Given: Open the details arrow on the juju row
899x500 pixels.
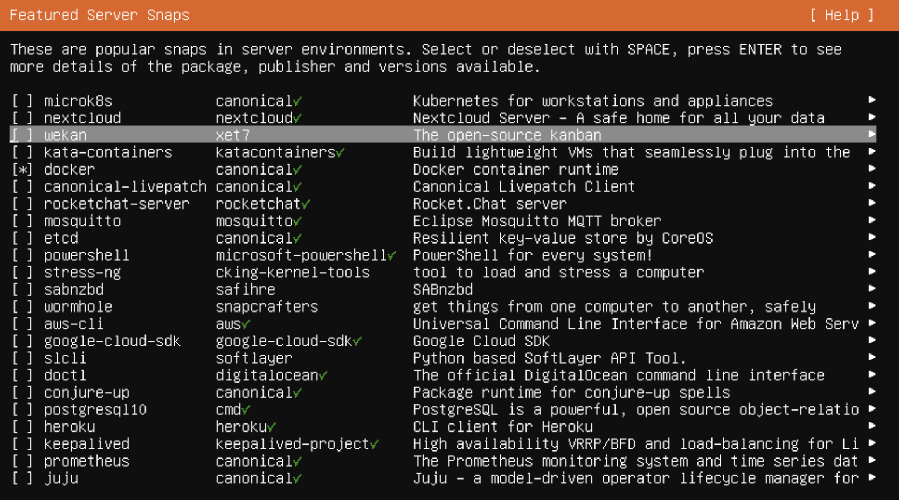Looking at the screenshot, I should (872, 478).
